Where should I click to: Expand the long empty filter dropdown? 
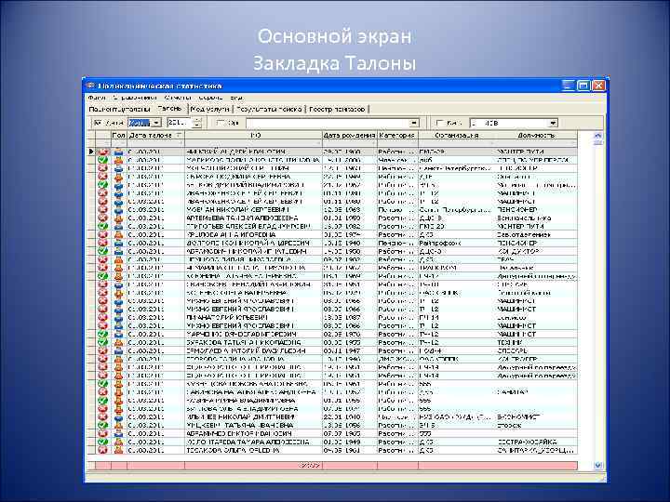click(413, 123)
